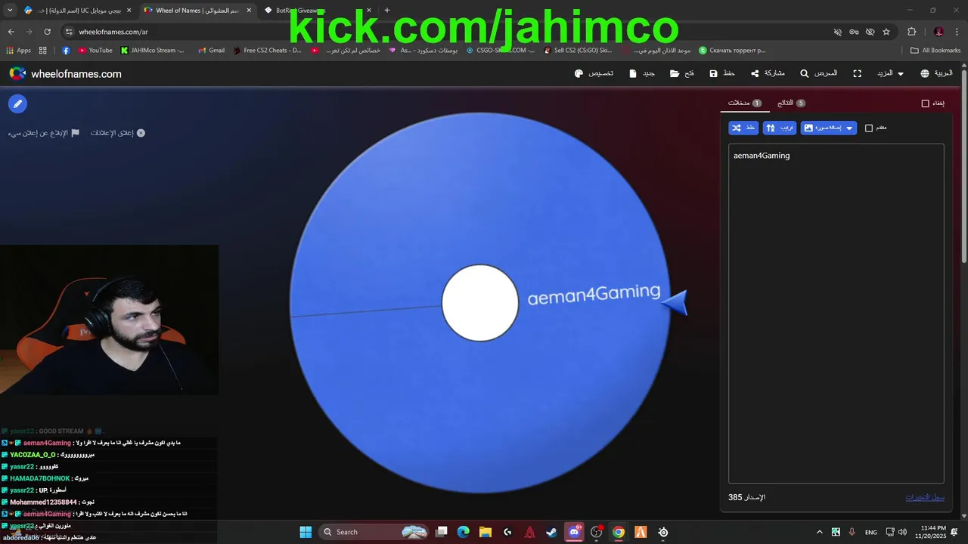Shuffle the entries list
This screenshot has height=544, width=968.
click(x=743, y=128)
